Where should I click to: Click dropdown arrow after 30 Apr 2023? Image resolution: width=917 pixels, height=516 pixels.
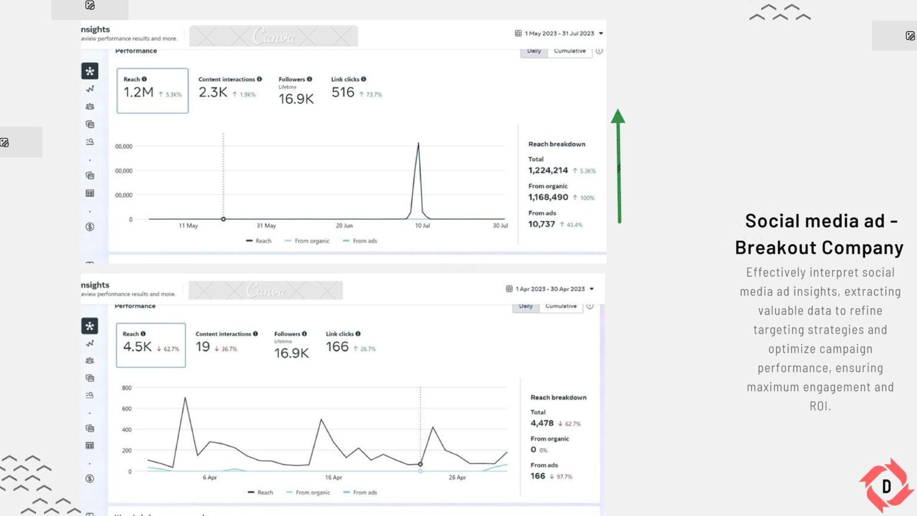[x=592, y=288]
